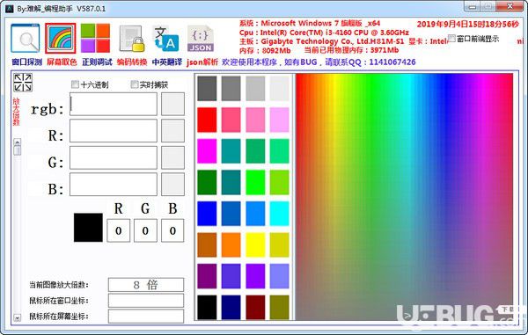Click the down arrow of the zoom scrollbar
The height and width of the screenshot is (335, 528).
(x=18, y=317)
